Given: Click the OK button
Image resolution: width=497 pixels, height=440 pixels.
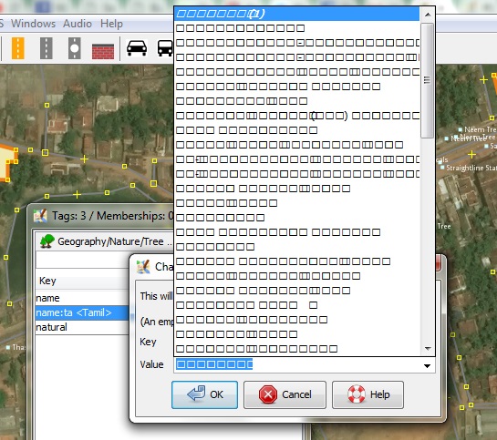Looking at the screenshot, I should tap(205, 394).
